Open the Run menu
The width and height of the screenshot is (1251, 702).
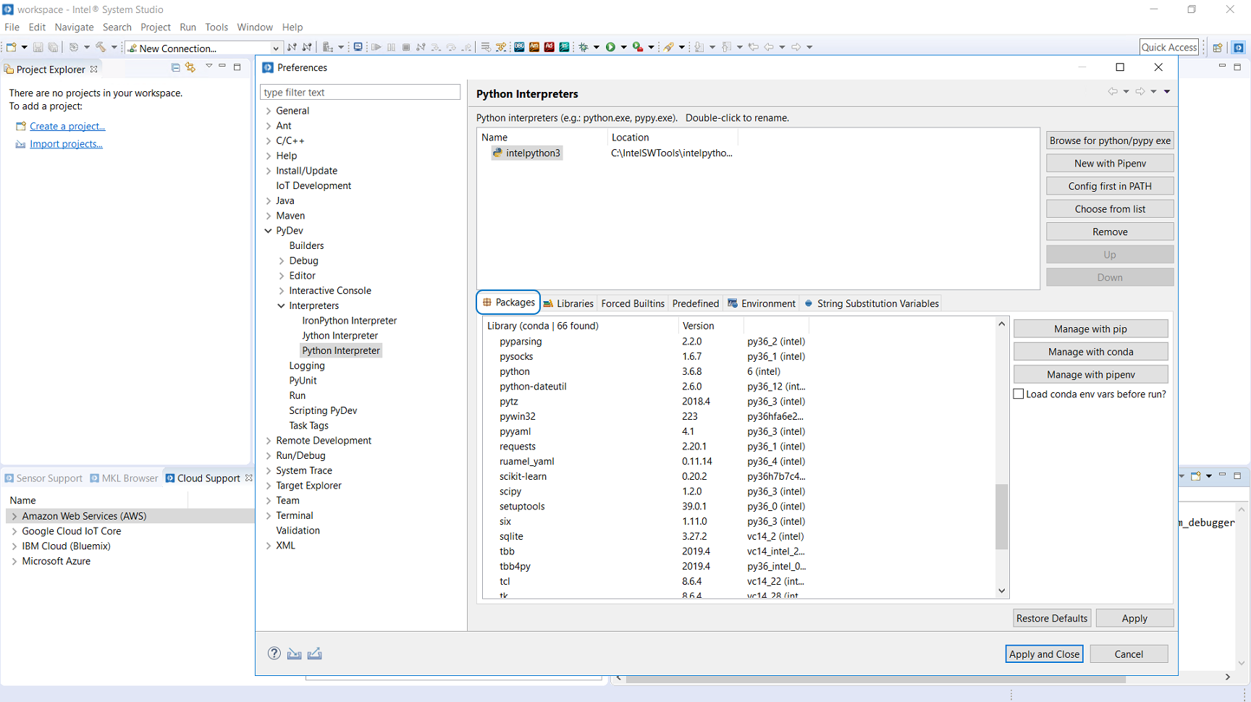point(188,27)
